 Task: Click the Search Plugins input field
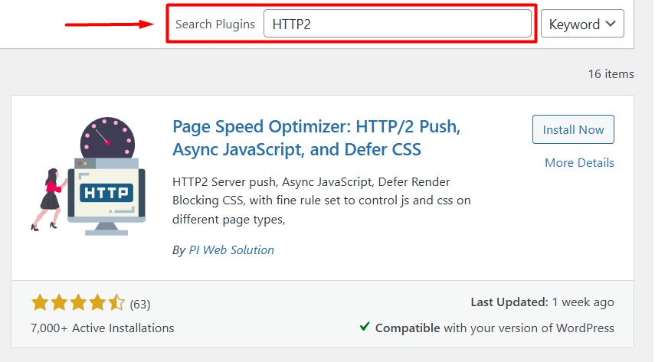click(x=398, y=24)
